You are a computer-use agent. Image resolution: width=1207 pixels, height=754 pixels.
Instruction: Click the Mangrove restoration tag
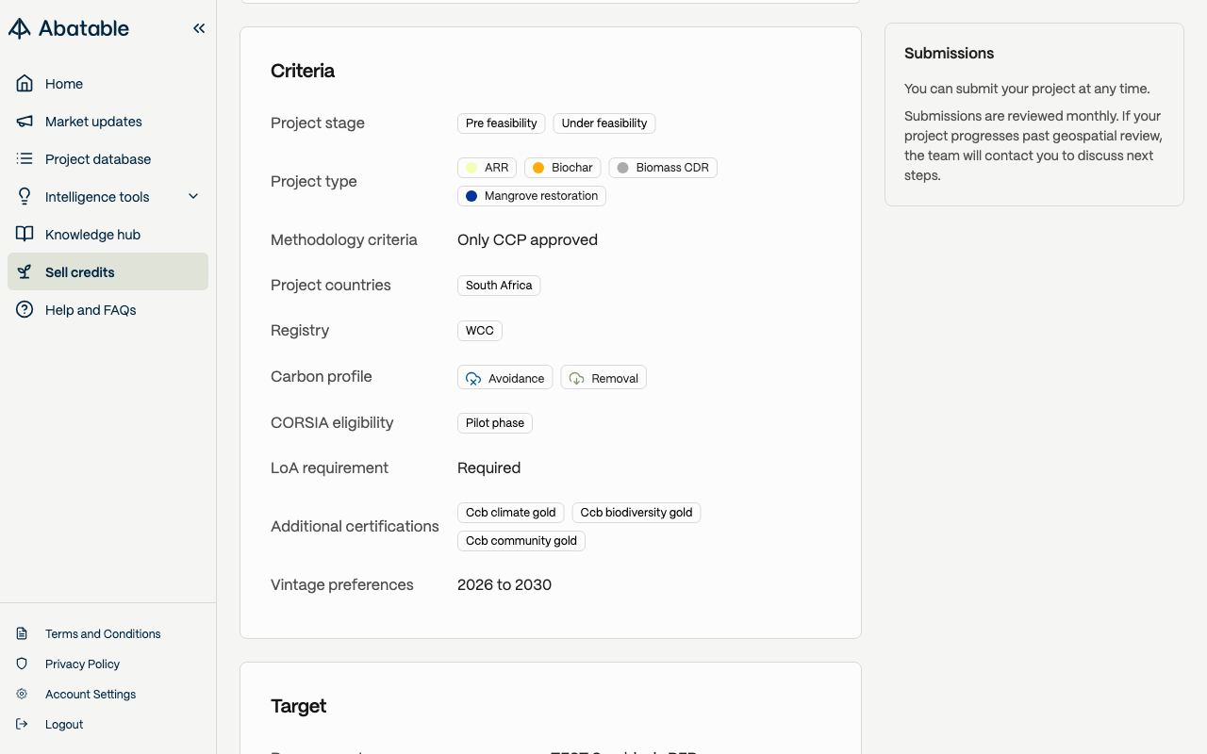coord(532,196)
